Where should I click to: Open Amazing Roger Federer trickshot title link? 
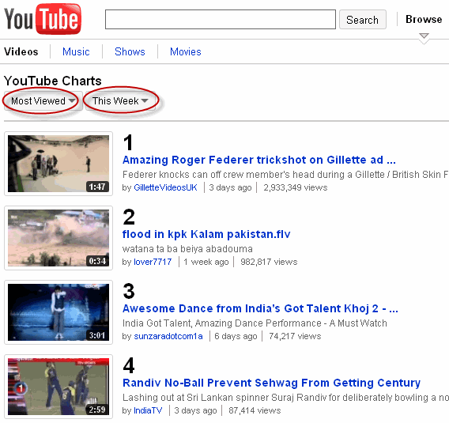(258, 160)
